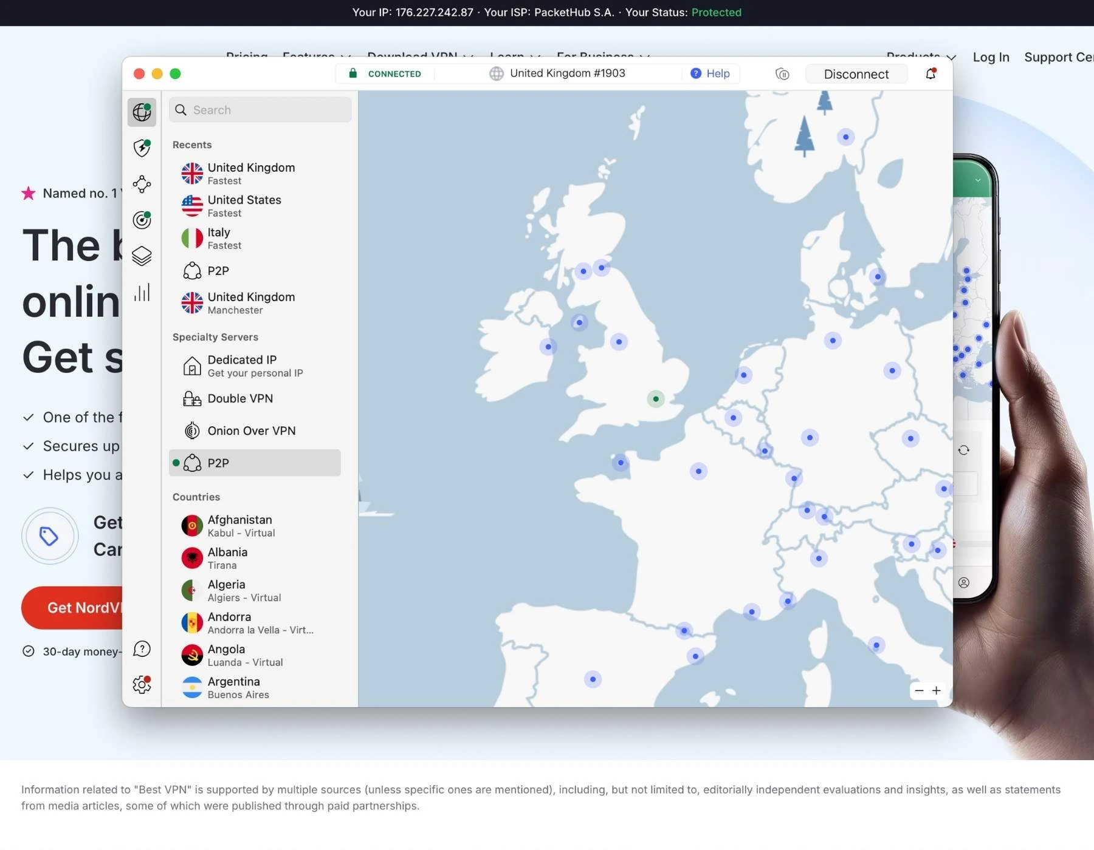Click the green connected server dot on map
The width and height of the screenshot is (1094, 850).
[656, 399]
